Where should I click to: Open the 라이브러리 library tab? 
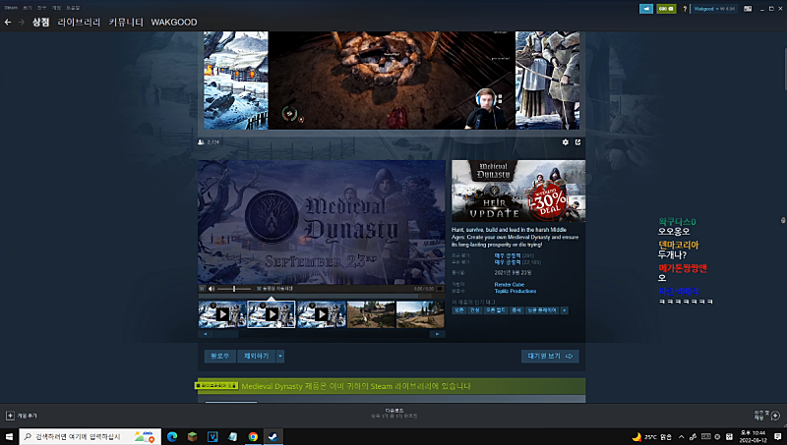79,22
